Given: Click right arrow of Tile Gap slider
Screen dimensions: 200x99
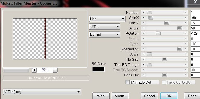Looking at the screenshot, I should tap(185, 59).
